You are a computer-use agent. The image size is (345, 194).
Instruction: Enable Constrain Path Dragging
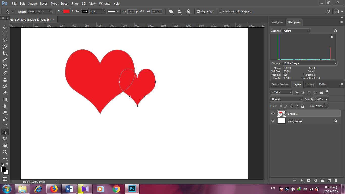click(220, 11)
